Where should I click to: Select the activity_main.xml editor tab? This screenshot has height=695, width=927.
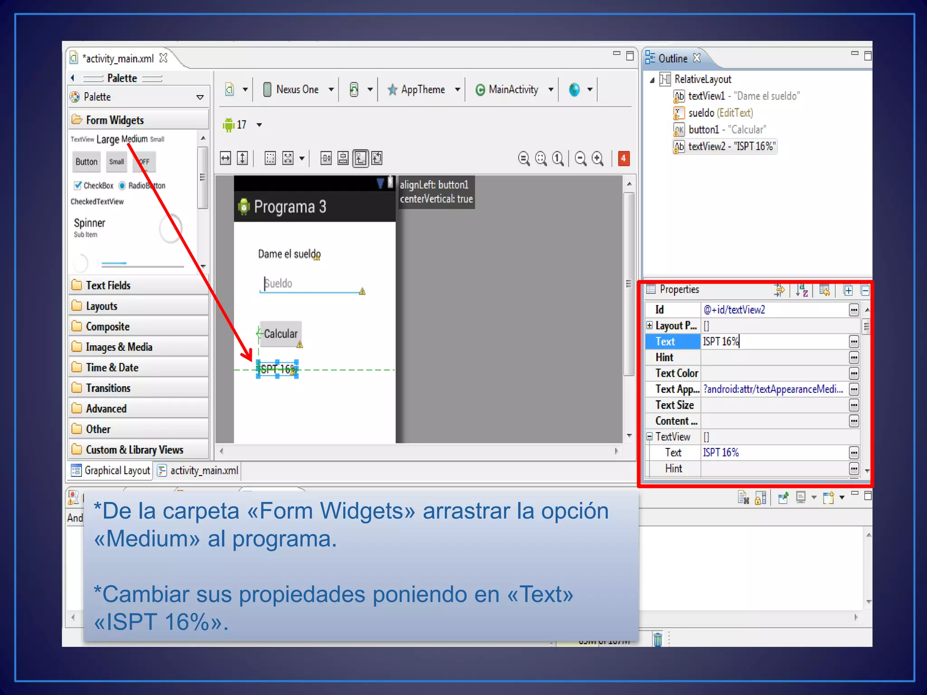pos(118,58)
